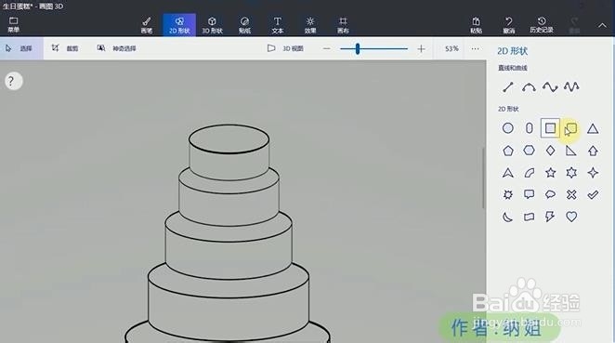
Task: Collapse the top ribbon with the chevron
Action: [602, 25]
